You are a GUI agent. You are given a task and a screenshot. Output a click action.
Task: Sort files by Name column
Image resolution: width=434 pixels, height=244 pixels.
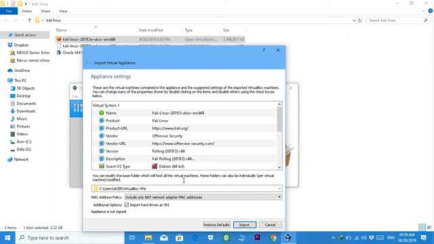click(61, 30)
